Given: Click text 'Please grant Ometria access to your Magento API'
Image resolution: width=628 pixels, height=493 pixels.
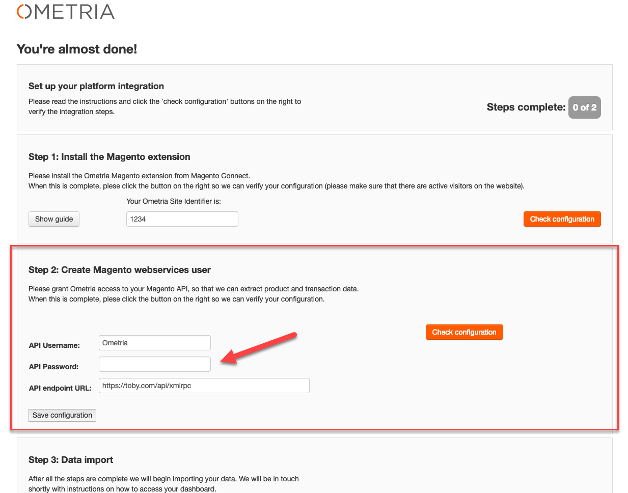Looking at the screenshot, I should point(108,289).
